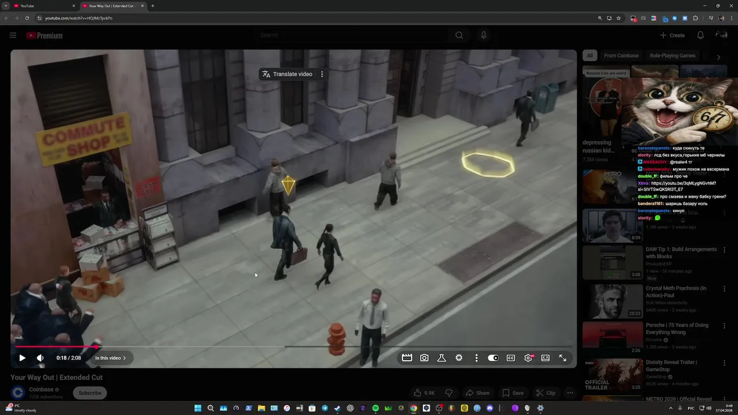Open more actions ellipsis beside Clip
The width and height of the screenshot is (738, 415).
pyautogui.click(x=570, y=393)
